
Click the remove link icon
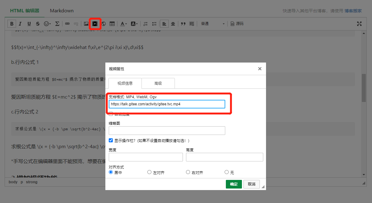point(76,24)
